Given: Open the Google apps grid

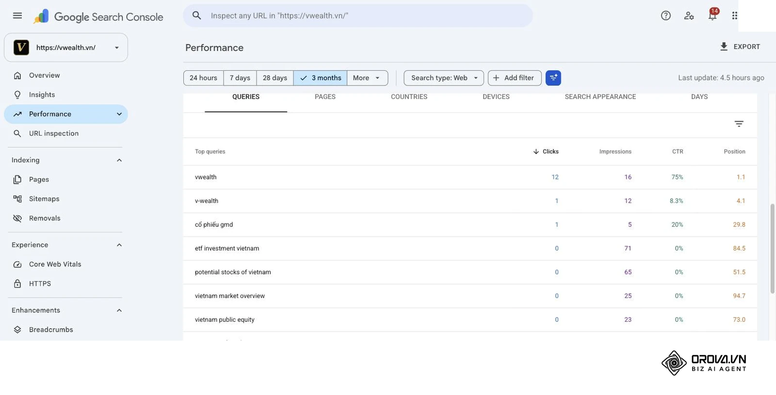Looking at the screenshot, I should (735, 16).
